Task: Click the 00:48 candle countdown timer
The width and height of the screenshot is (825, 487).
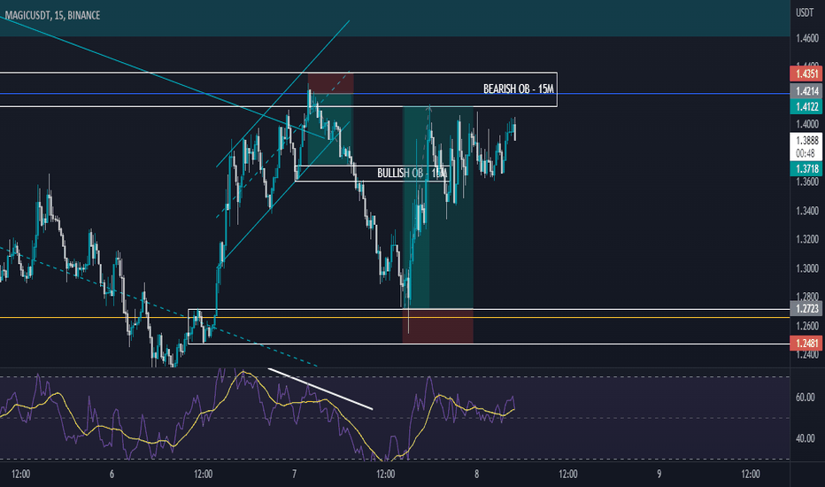Action: point(806,153)
